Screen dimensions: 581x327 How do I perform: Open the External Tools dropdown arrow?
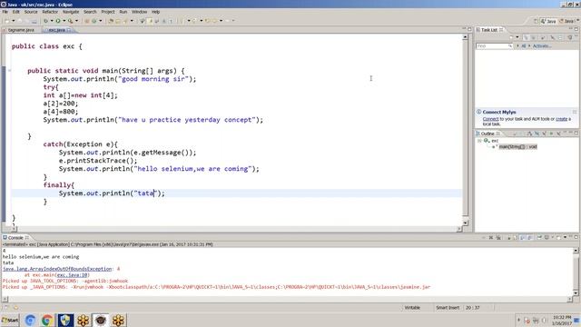click(76, 21)
